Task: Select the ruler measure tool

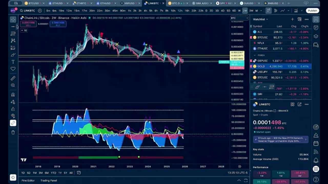Action: click(x=13, y=78)
